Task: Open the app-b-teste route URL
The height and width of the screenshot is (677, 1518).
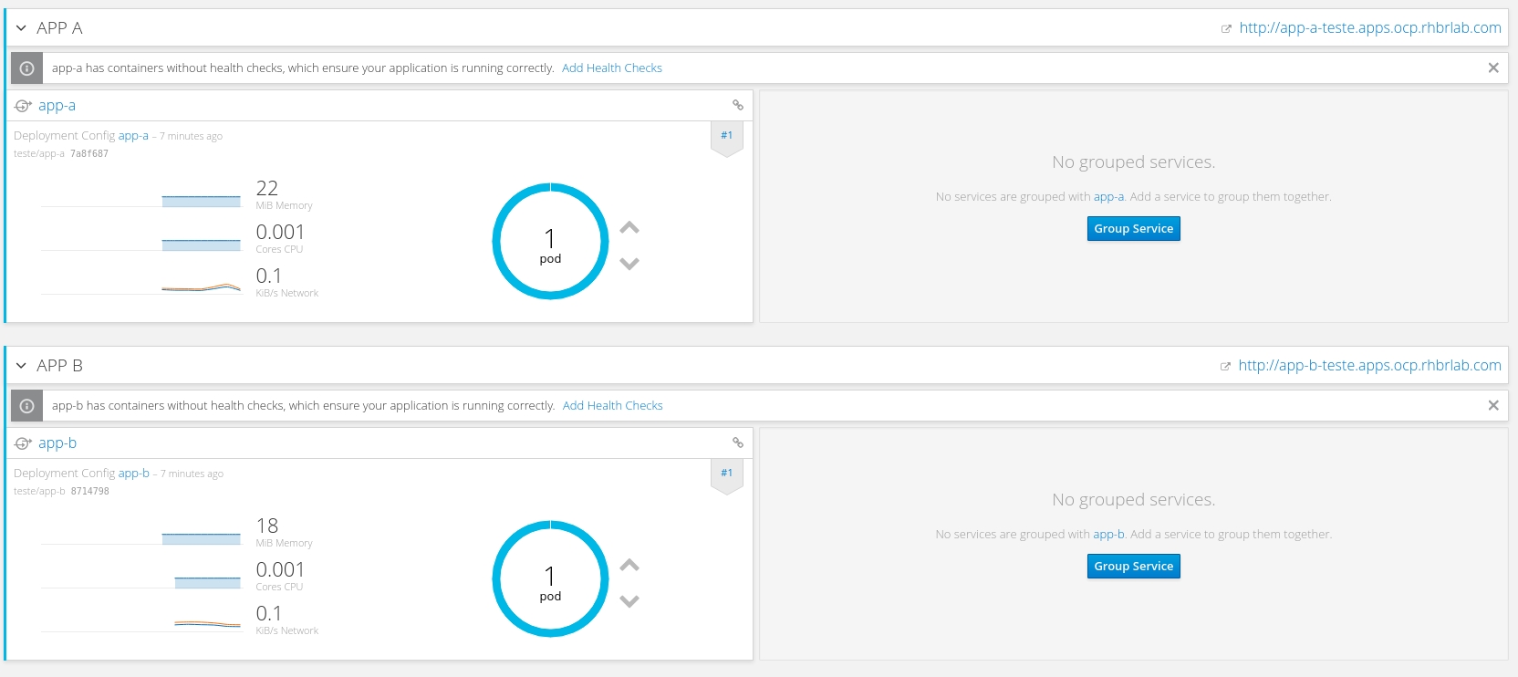Action: coord(1368,366)
